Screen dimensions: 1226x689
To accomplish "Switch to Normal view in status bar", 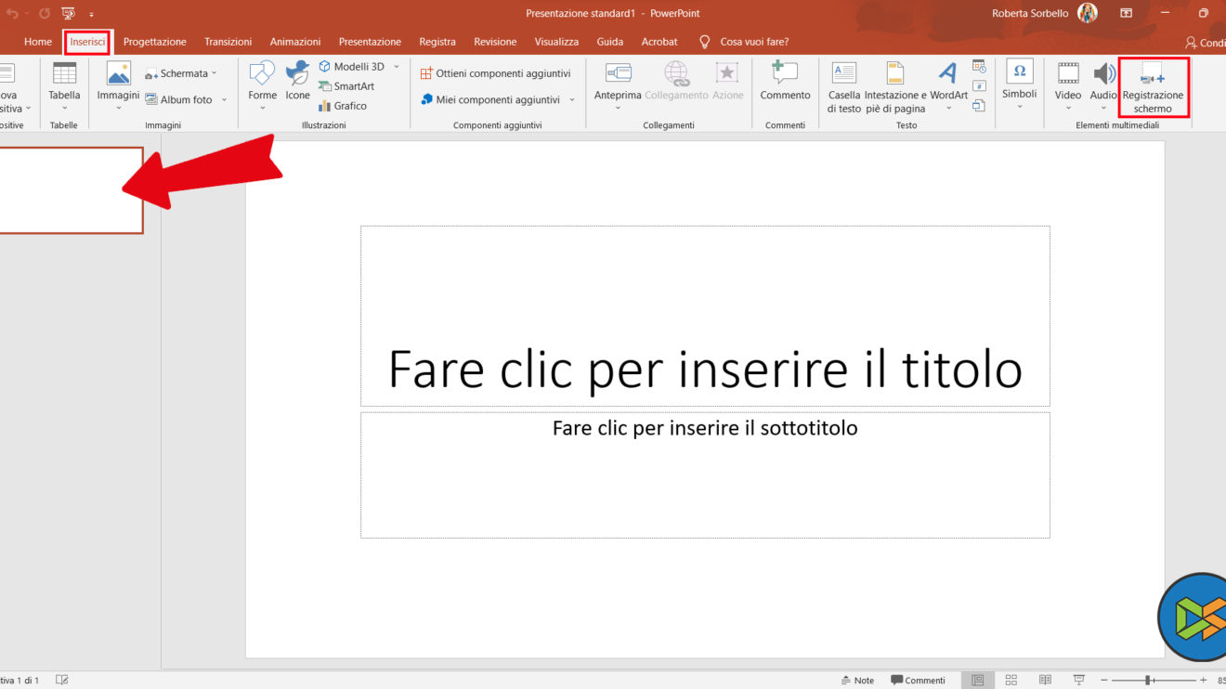I will tap(977, 680).
